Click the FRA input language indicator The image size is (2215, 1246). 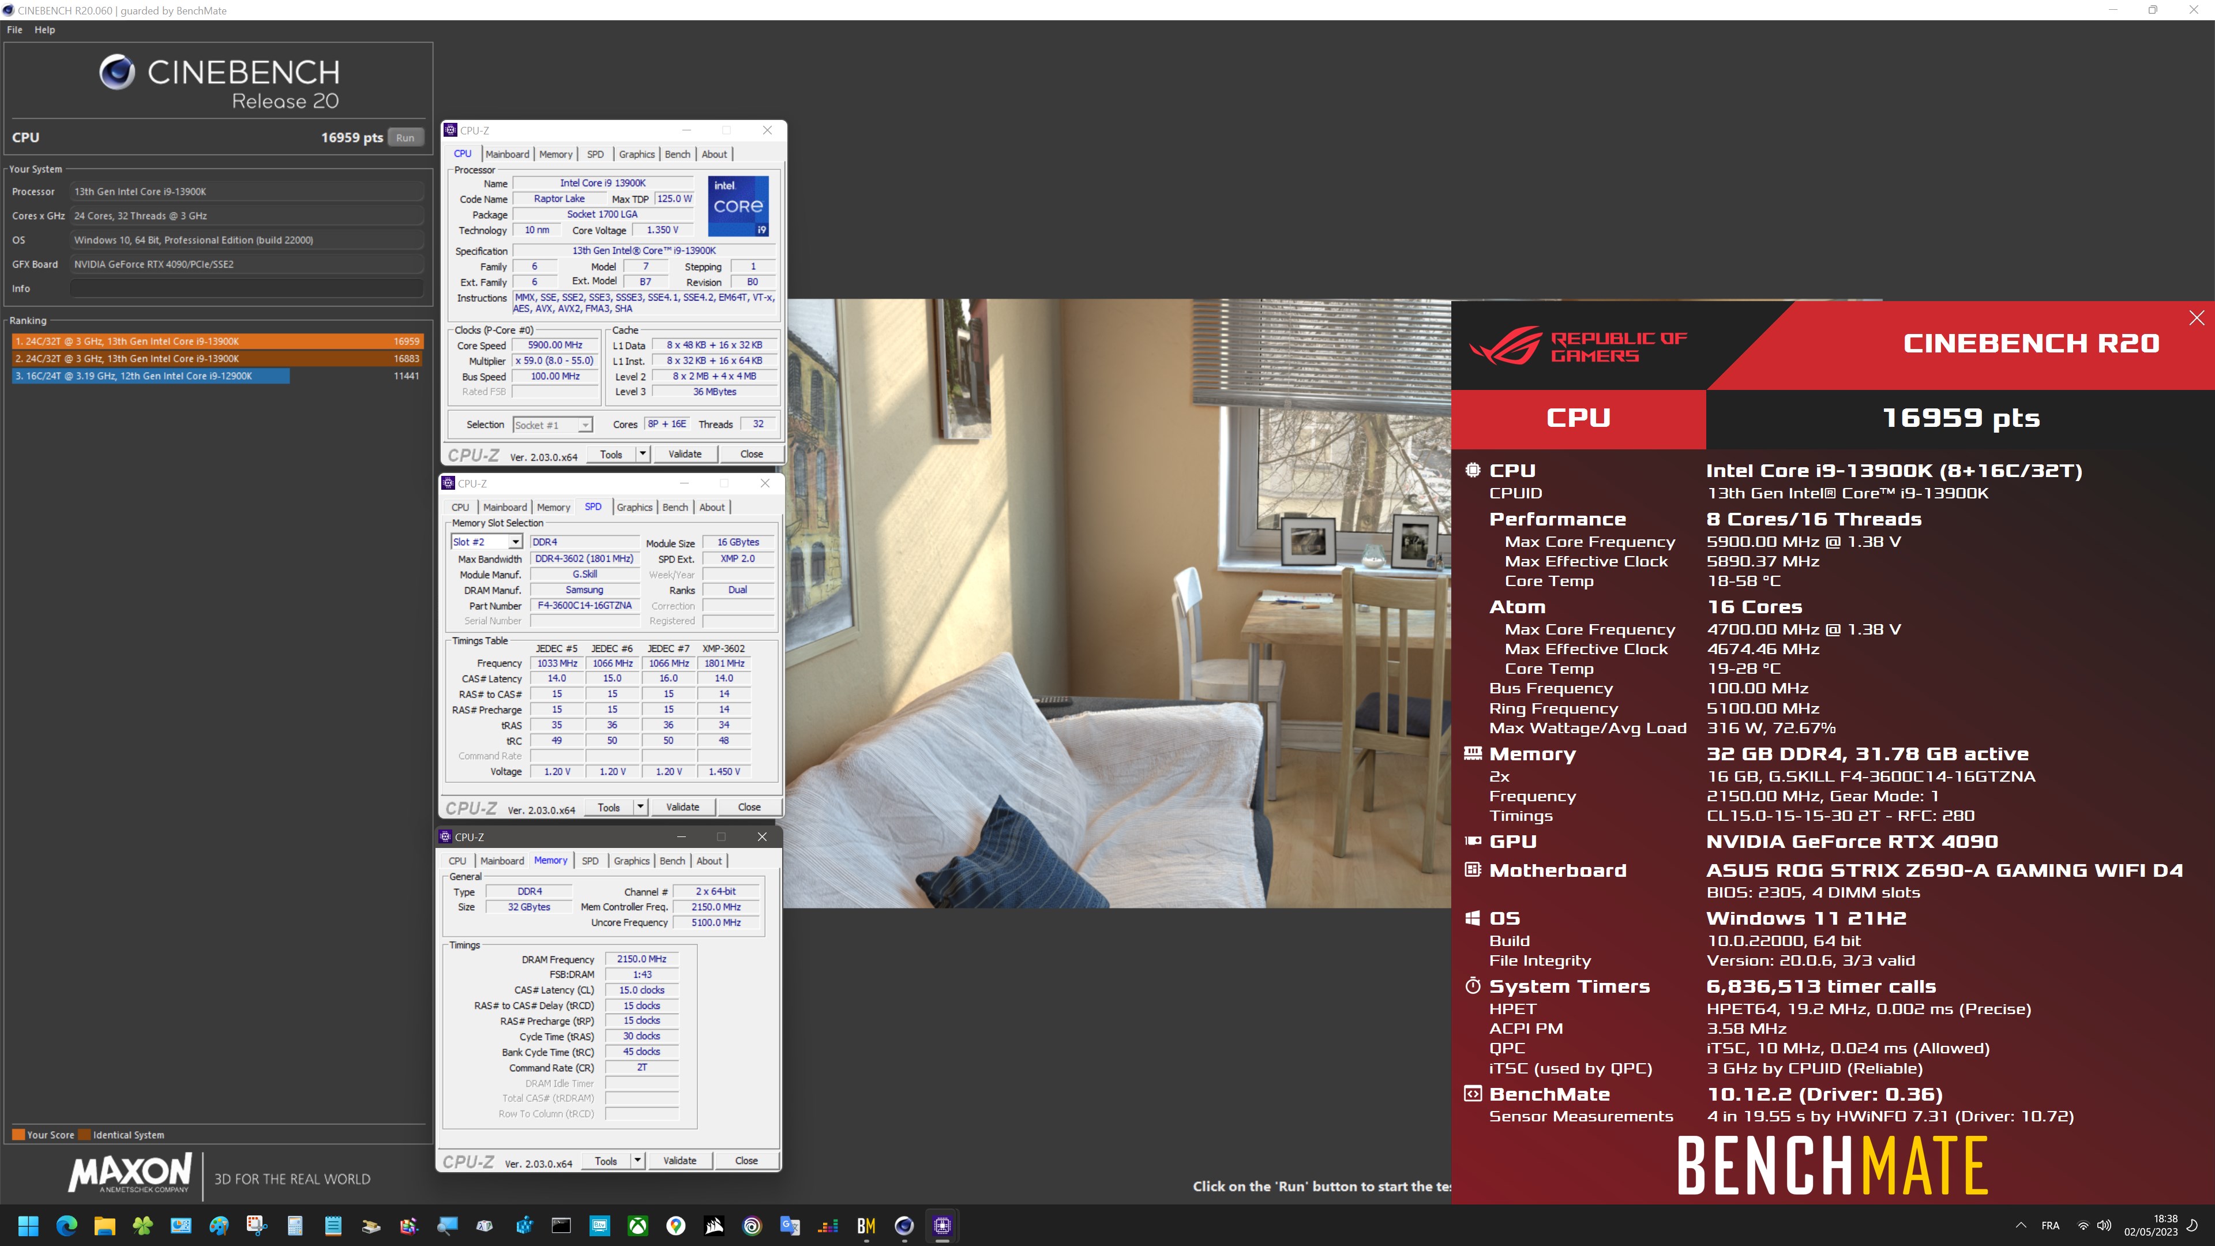point(2051,1225)
